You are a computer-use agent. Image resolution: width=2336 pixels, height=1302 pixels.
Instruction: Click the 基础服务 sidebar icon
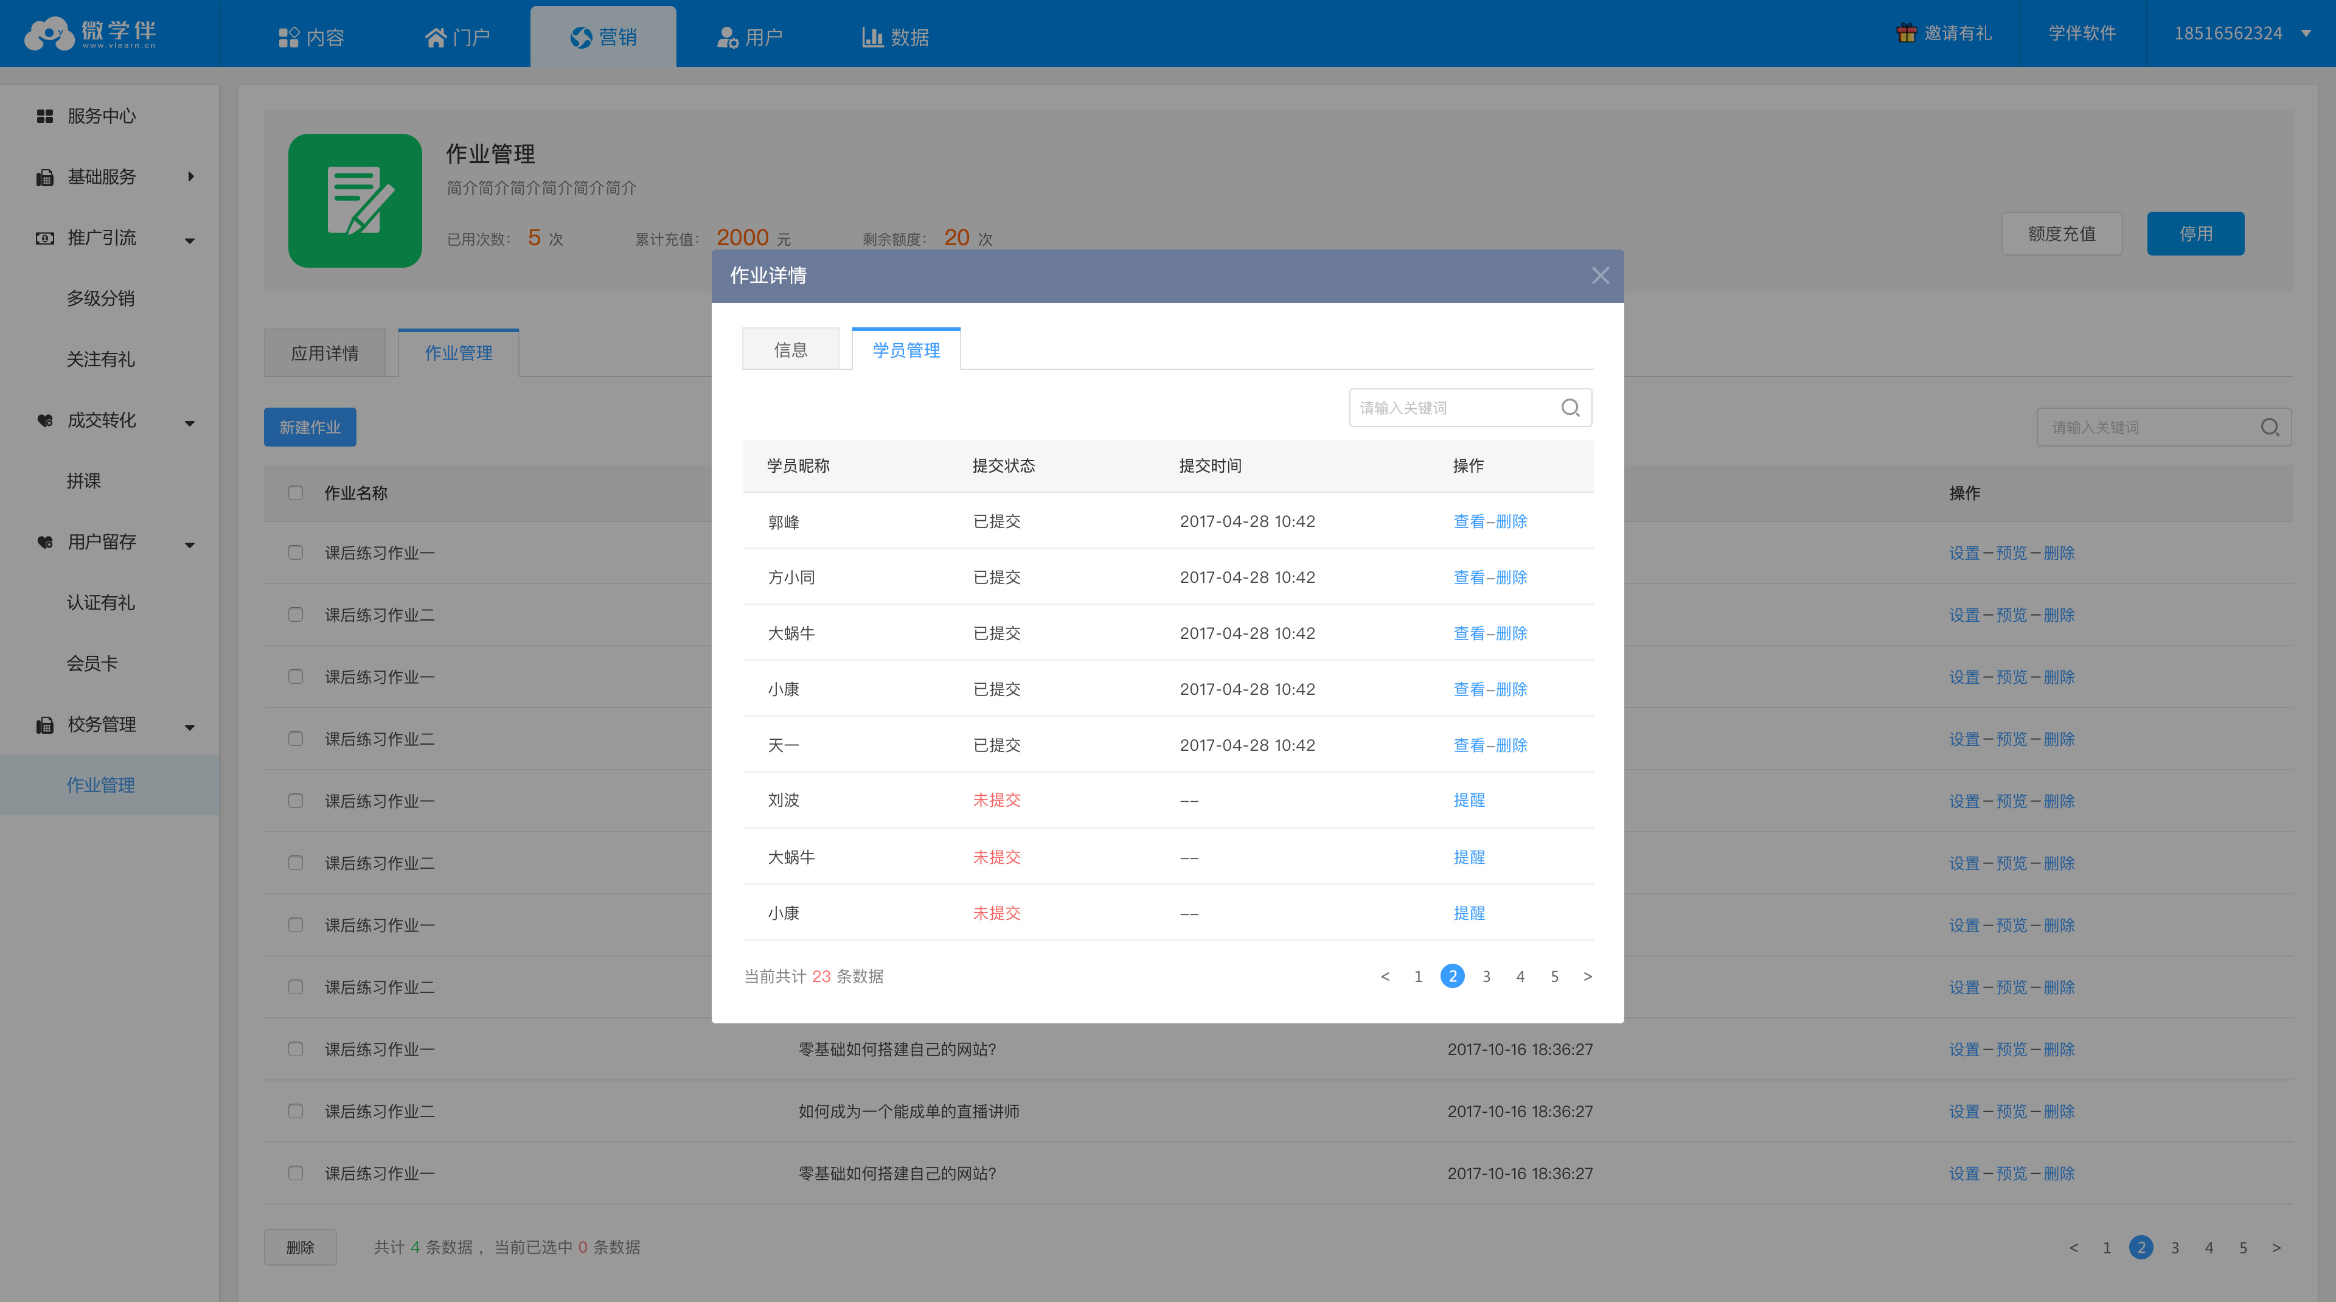click(x=44, y=177)
